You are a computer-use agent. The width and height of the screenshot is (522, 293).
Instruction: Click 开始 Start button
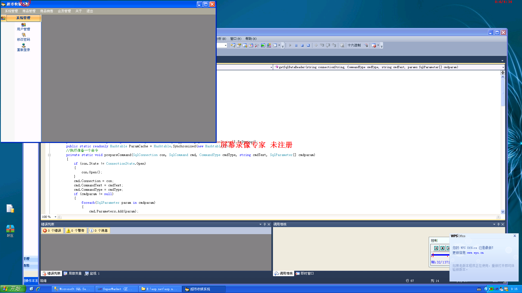click(13, 289)
